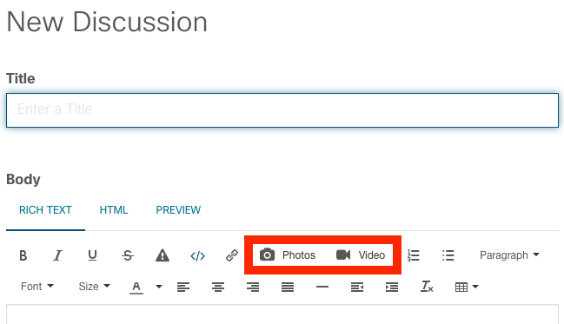Toggle italic formatting

coord(57,255)
